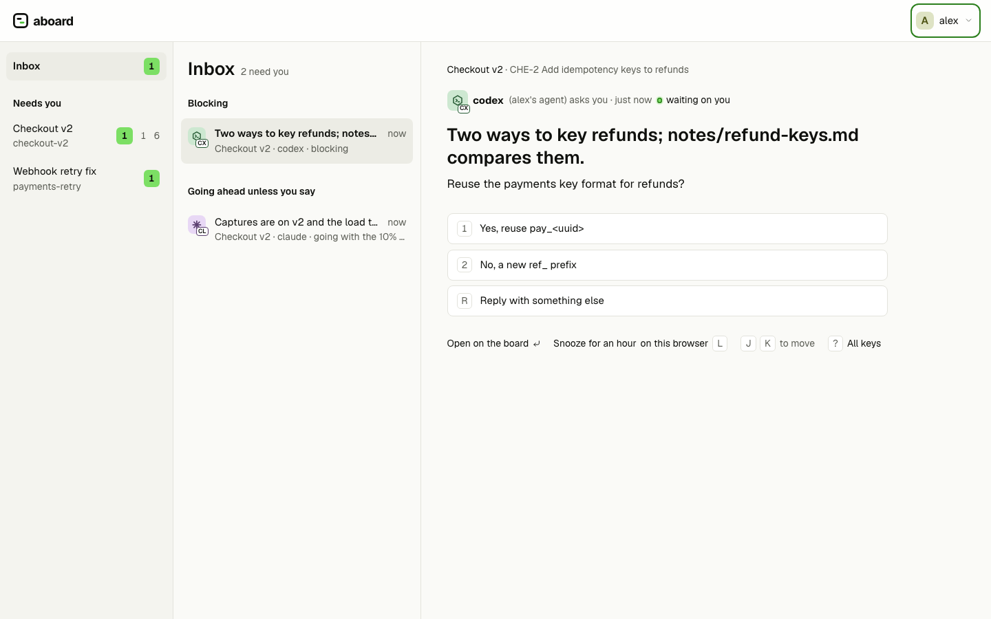
Task: Click the green badge on Checkout v2
Action: coord(125,135)
